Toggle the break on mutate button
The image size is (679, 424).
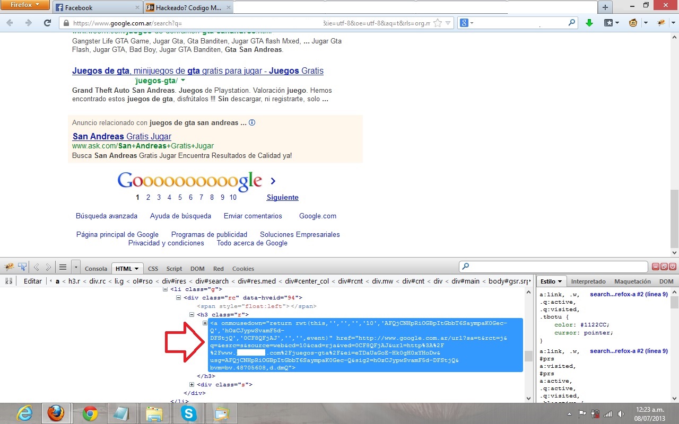pos(8,281)
